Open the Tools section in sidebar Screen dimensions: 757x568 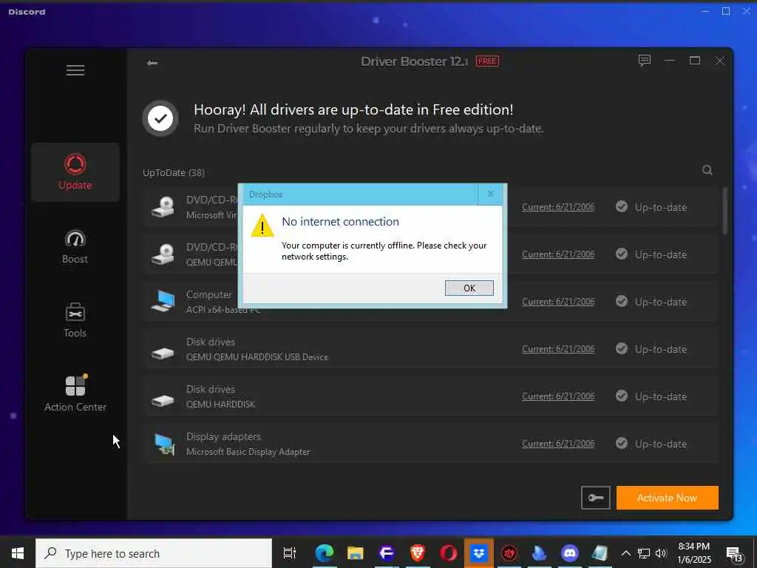point(75,320)
